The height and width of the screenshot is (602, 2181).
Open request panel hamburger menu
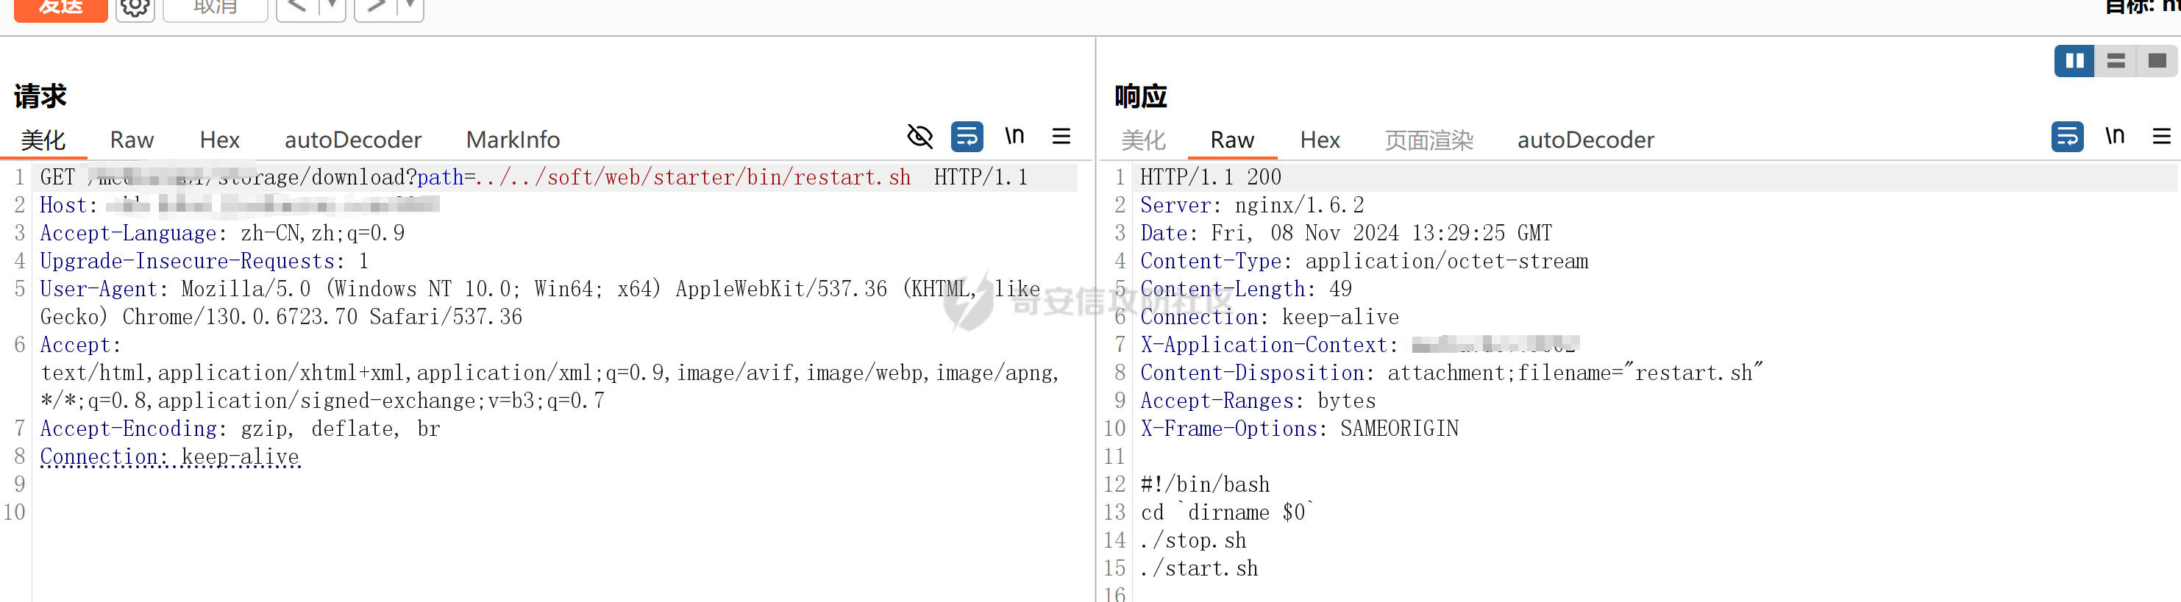click(x=1061, y=136)
